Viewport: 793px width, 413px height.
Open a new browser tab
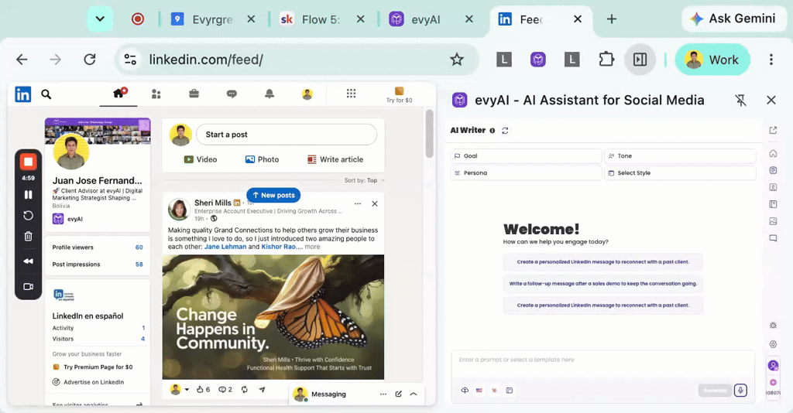612,19
